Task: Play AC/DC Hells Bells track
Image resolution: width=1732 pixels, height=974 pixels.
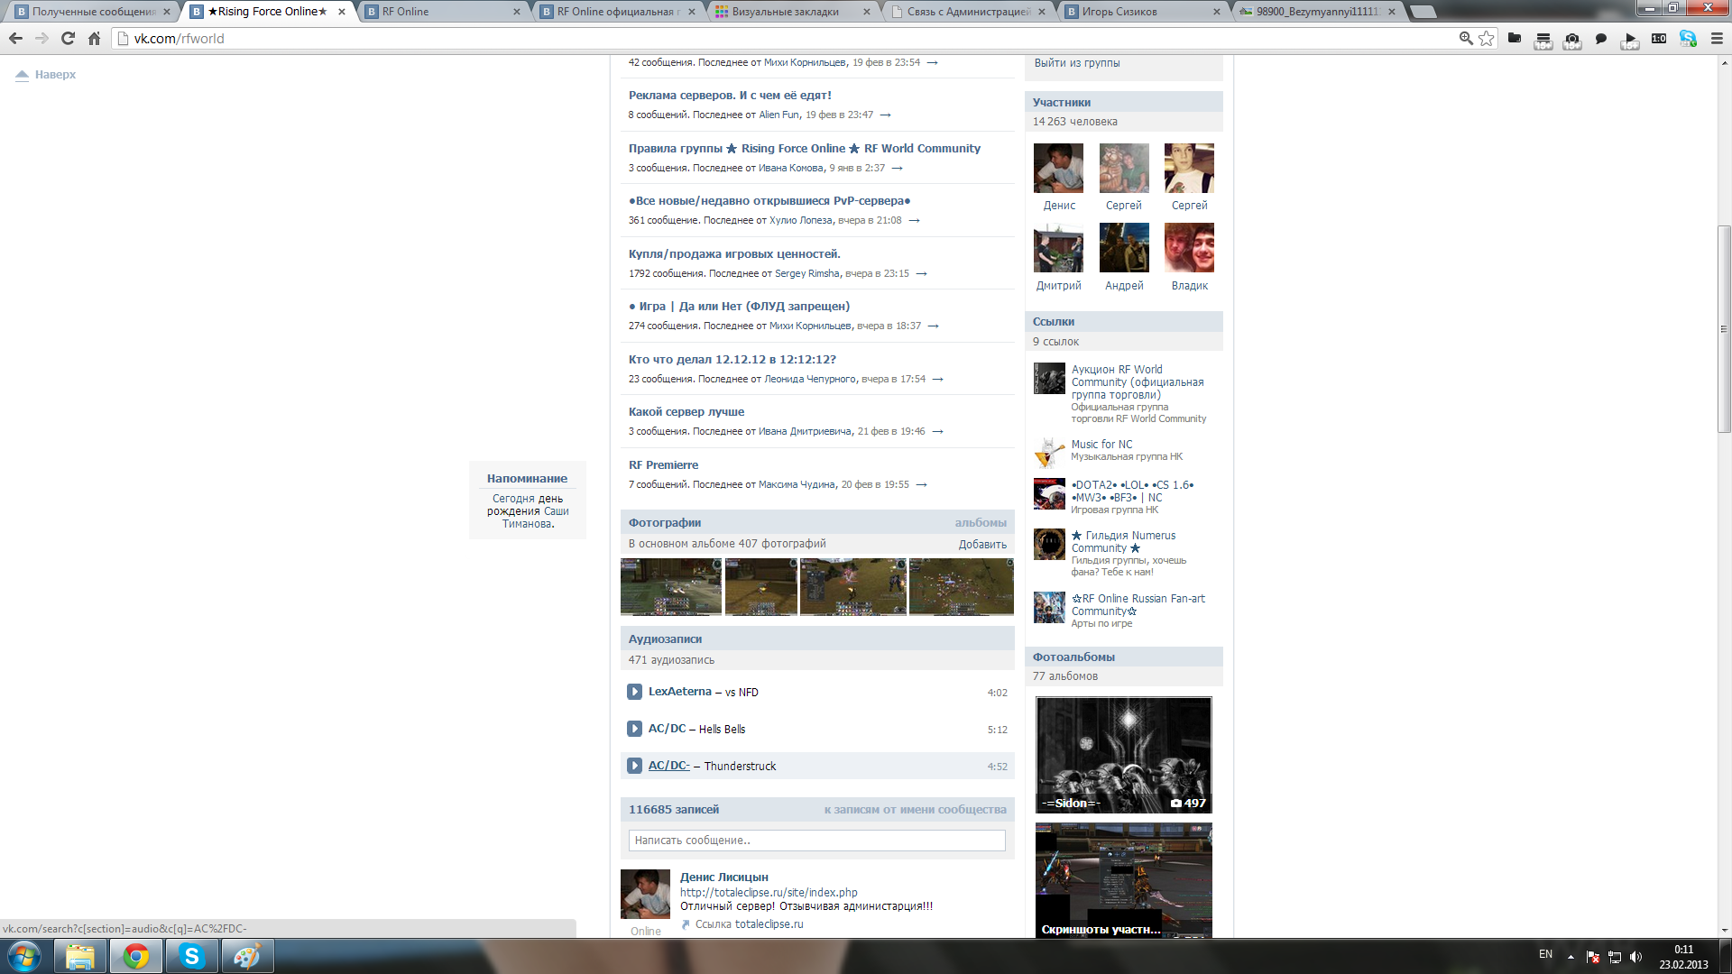Action: coord(634,729)
